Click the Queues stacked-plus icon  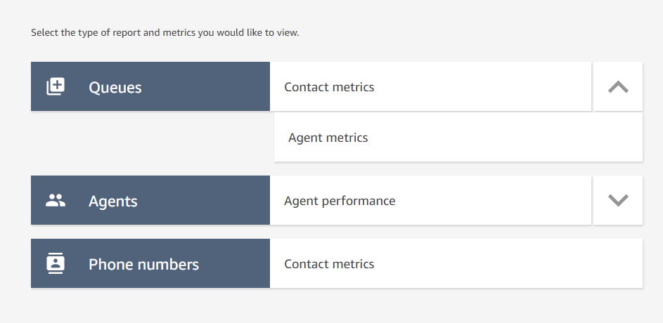(x=56, y=86)
